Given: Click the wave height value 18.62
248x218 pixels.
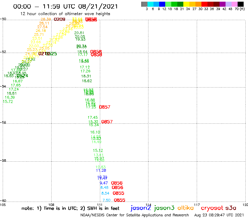Looking at the screenshot, I should click(87, 81).
